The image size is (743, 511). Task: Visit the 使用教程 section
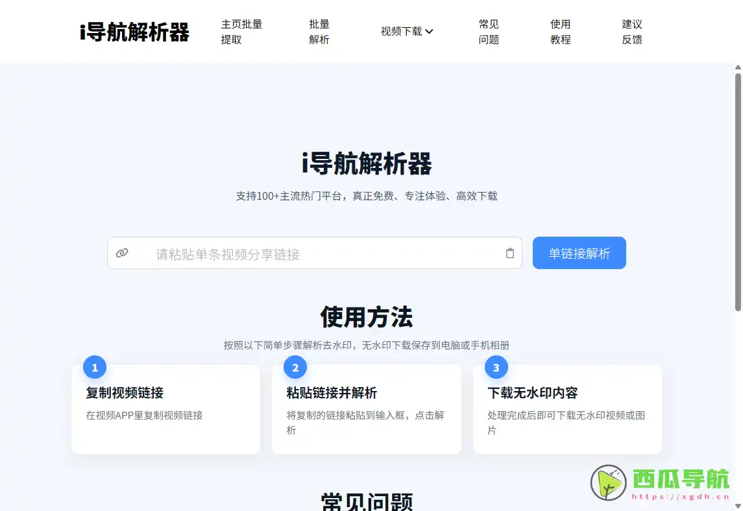point(560,30)
